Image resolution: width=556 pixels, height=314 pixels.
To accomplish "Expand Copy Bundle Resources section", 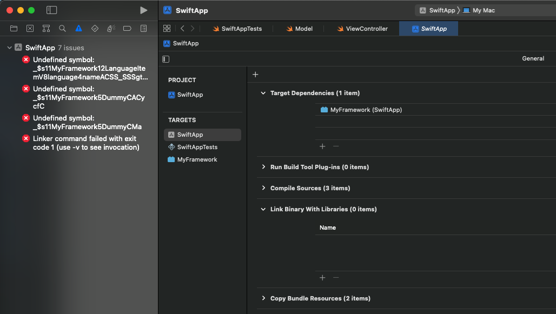I will (263, 298).
